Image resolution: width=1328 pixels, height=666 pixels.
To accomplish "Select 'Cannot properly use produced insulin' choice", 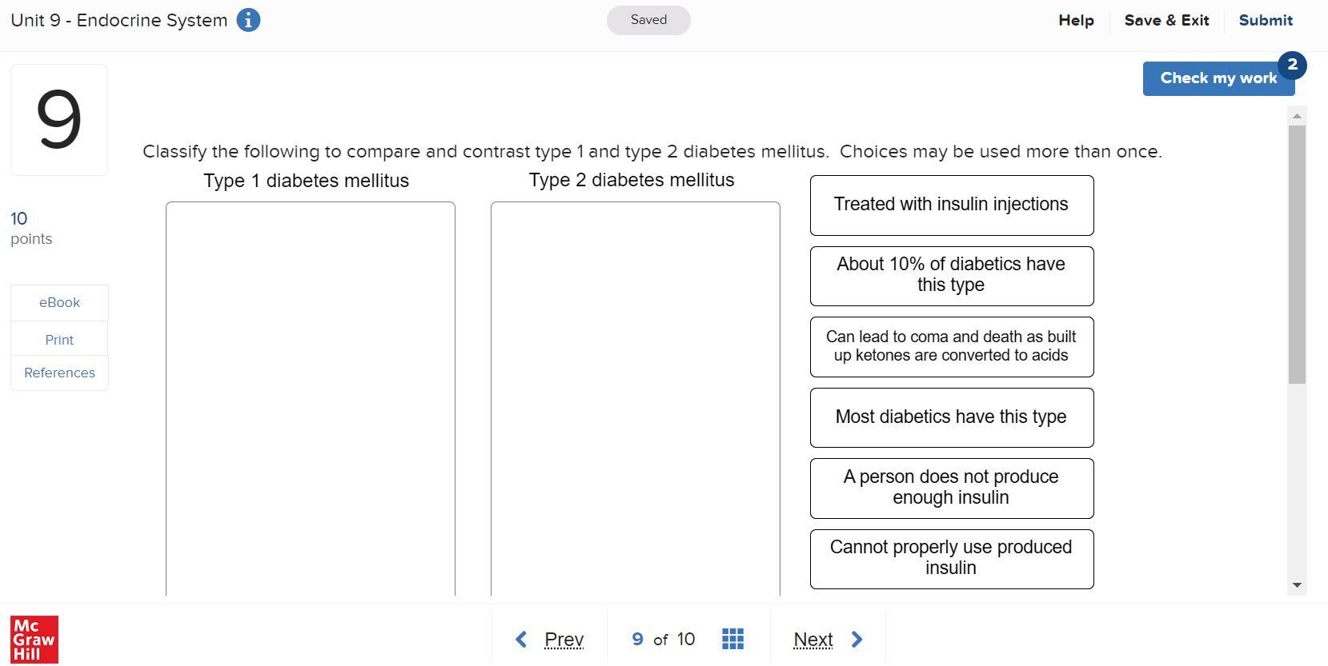I will pyautogui.click(x=952, y=559).
